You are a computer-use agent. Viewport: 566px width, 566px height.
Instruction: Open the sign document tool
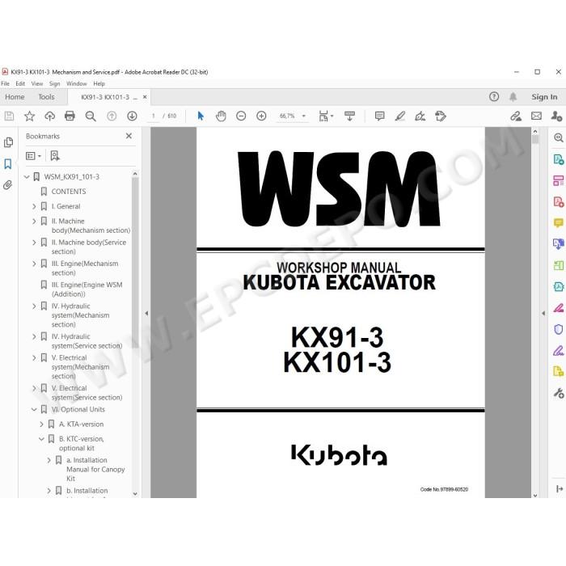(420, 116)
